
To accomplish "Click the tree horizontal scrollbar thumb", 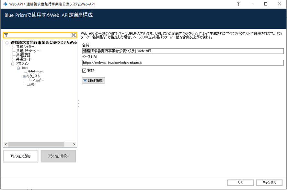I will click(36, 144).
